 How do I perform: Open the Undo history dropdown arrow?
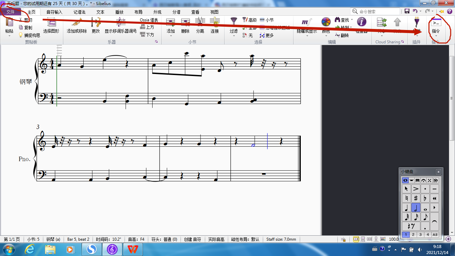click(420, 11)
